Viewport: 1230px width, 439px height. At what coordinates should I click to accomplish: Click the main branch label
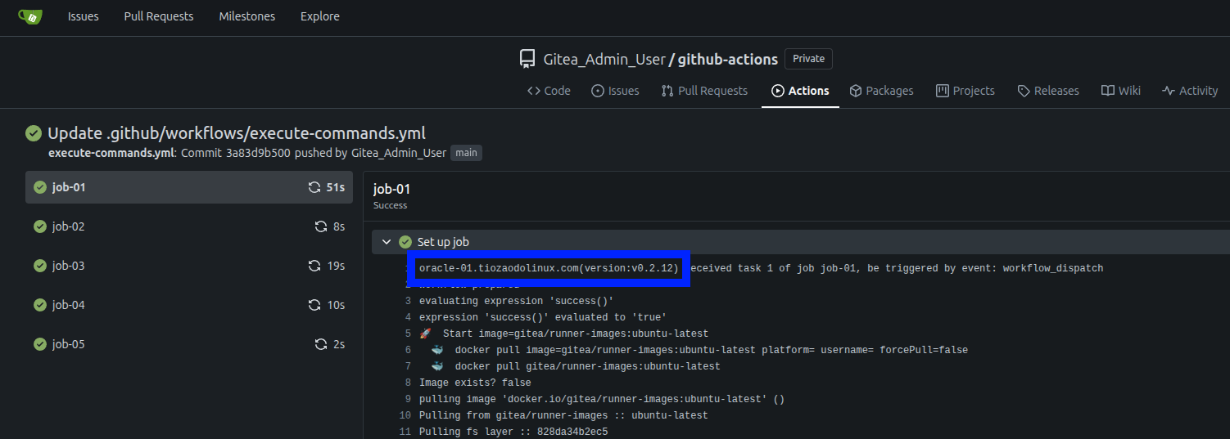(x=466, y=153)
